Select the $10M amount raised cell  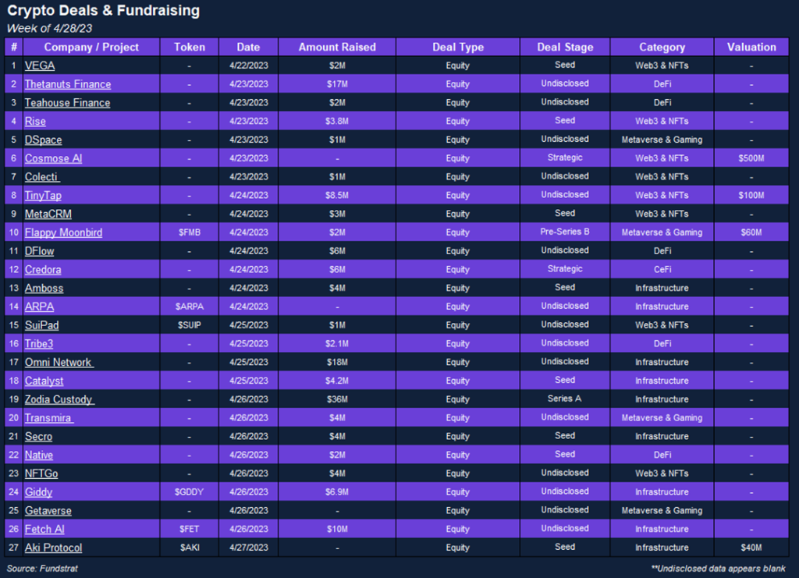coord(337,530)
